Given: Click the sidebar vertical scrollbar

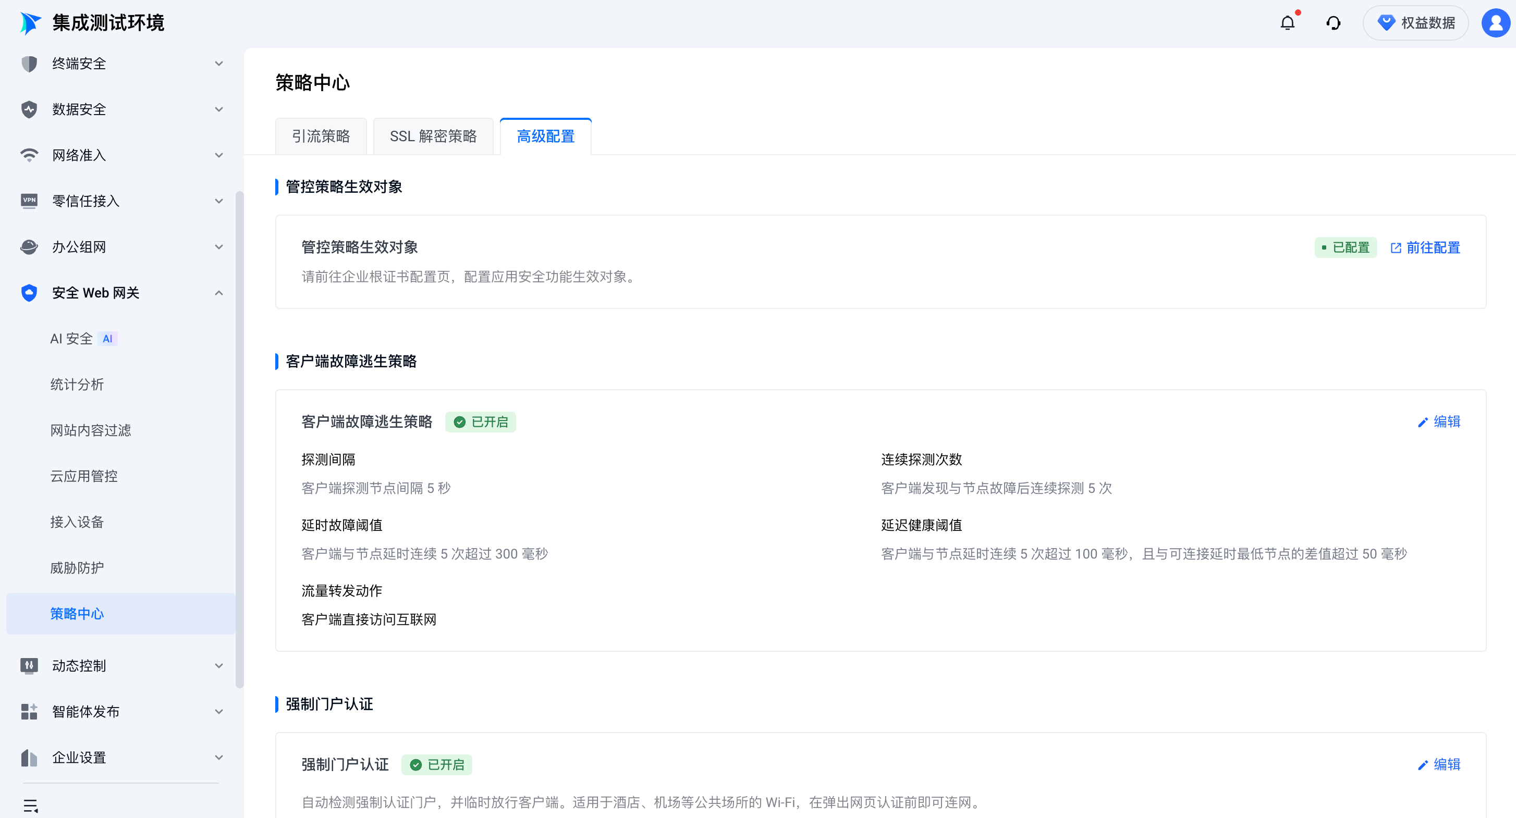Looking at the screenshot, I should coord(239,439).
